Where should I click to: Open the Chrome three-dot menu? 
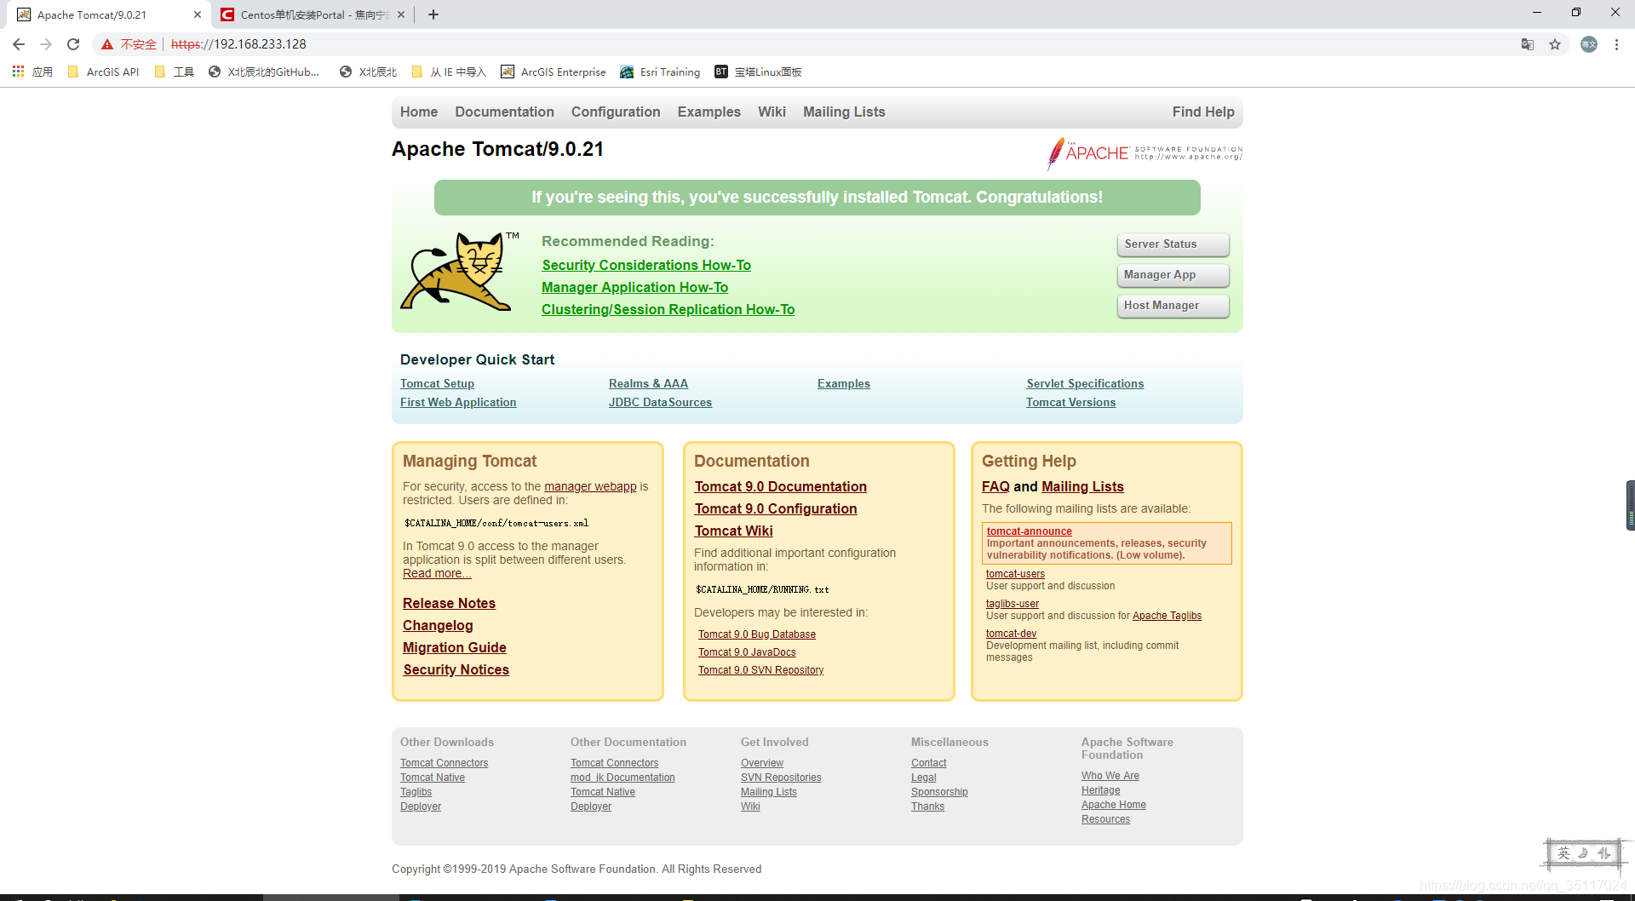[x=1616, y=44]
